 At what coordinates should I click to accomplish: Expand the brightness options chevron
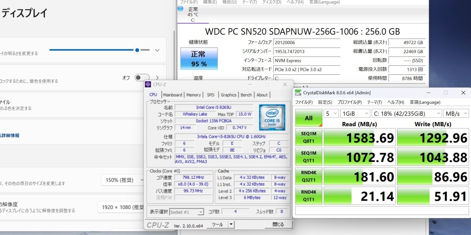157,50
